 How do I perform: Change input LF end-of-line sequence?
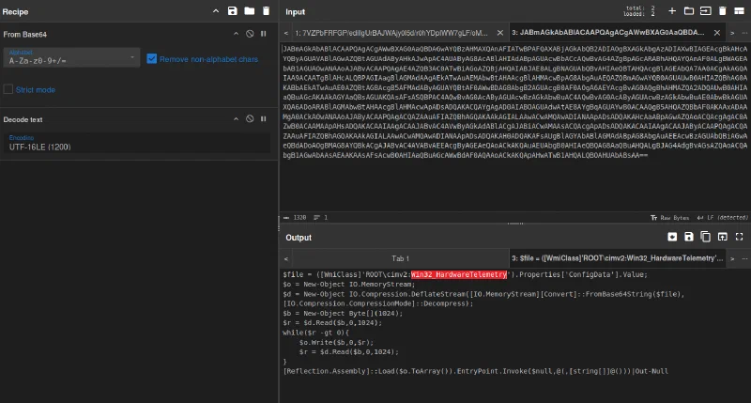(x=722, y=218)
